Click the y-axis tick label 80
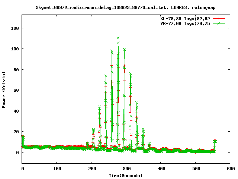This screenshot has height=179, width=238. click(x=16, y=70)
